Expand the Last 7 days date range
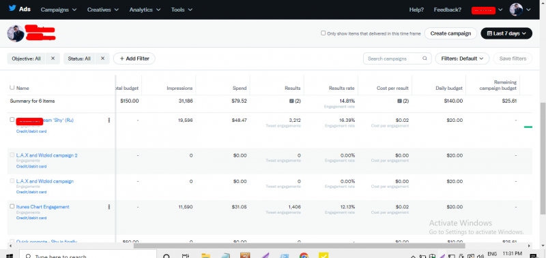Screen dimensions: 546x258 tap(506, 33)
